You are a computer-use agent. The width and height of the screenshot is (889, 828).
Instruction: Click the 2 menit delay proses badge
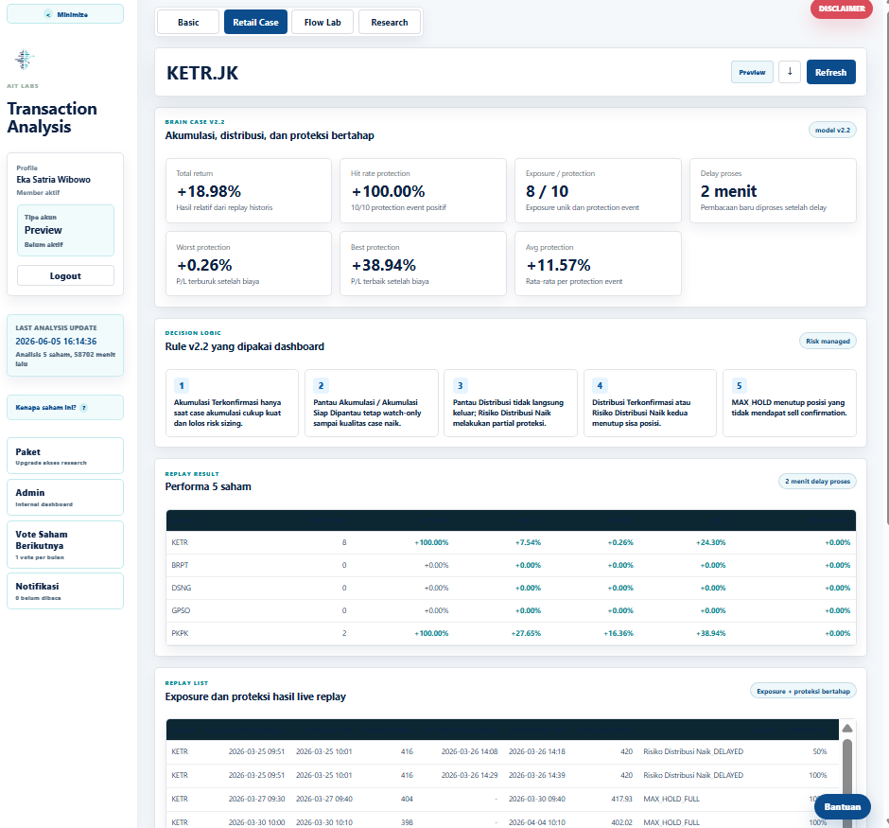(x=817, y=481)
